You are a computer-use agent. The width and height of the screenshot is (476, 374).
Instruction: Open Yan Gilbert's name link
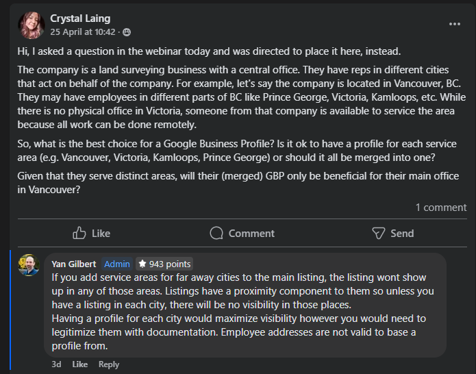point(73,264)
